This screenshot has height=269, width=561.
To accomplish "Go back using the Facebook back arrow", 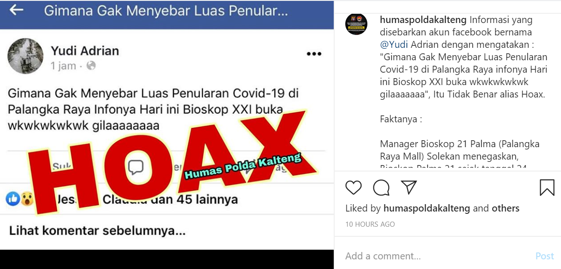I will [x=17, y=10].
